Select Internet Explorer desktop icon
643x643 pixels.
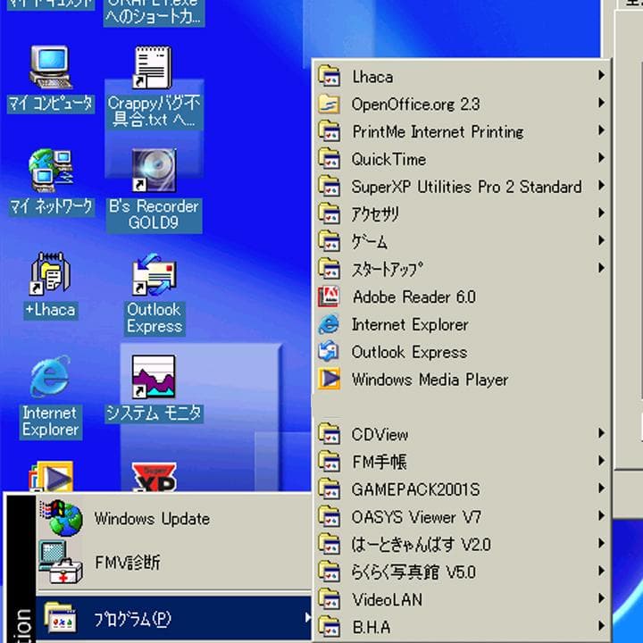pos(50,377)
